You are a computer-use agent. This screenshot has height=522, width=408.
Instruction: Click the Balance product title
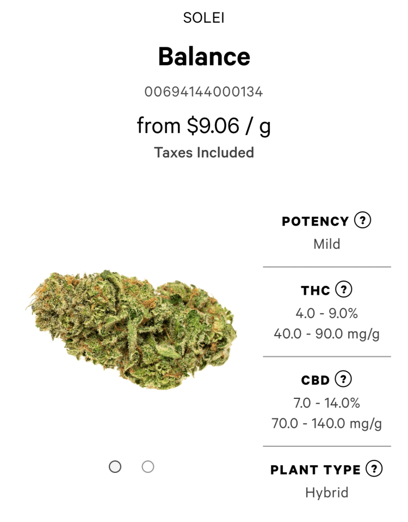click(x=204, y=56)
